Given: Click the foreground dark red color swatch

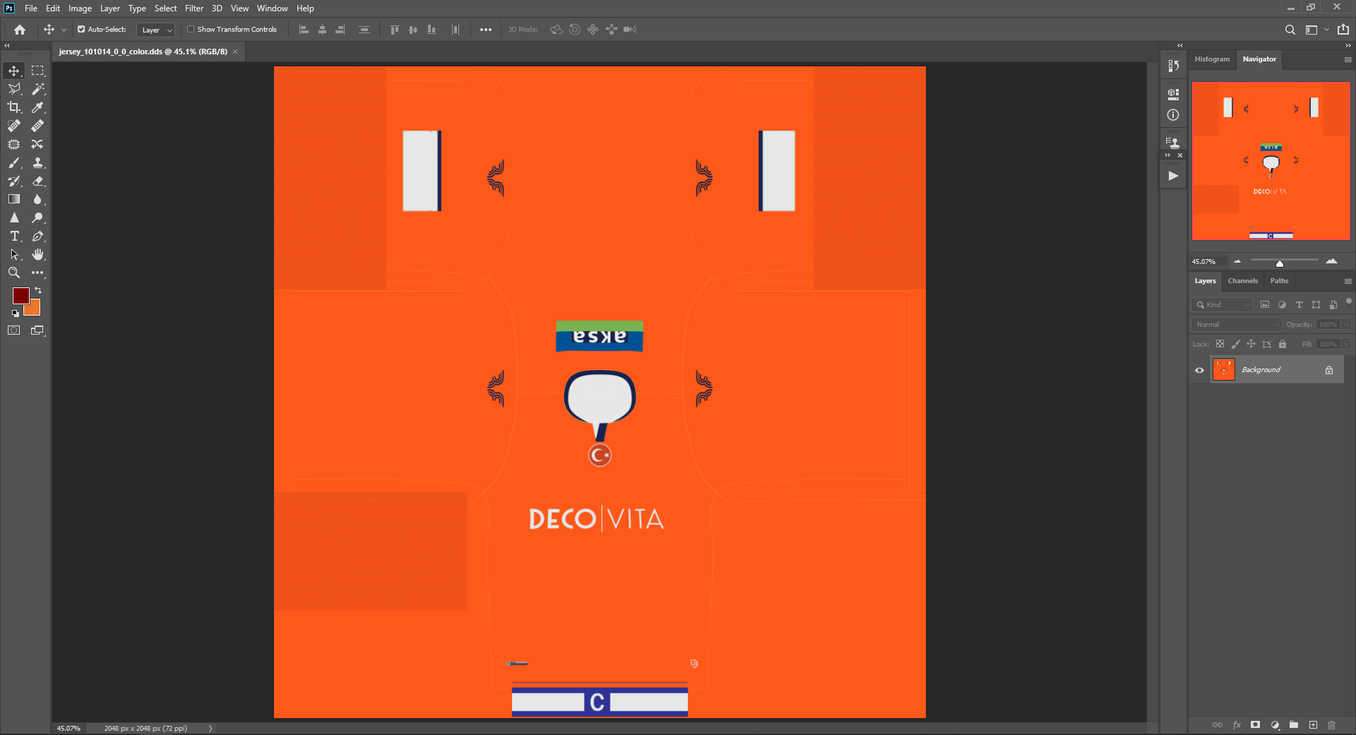Looking at the screenshot, I should click(x=20, y=296).
